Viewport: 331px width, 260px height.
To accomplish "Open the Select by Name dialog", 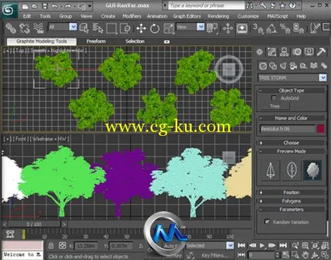I will pos(98,28).
